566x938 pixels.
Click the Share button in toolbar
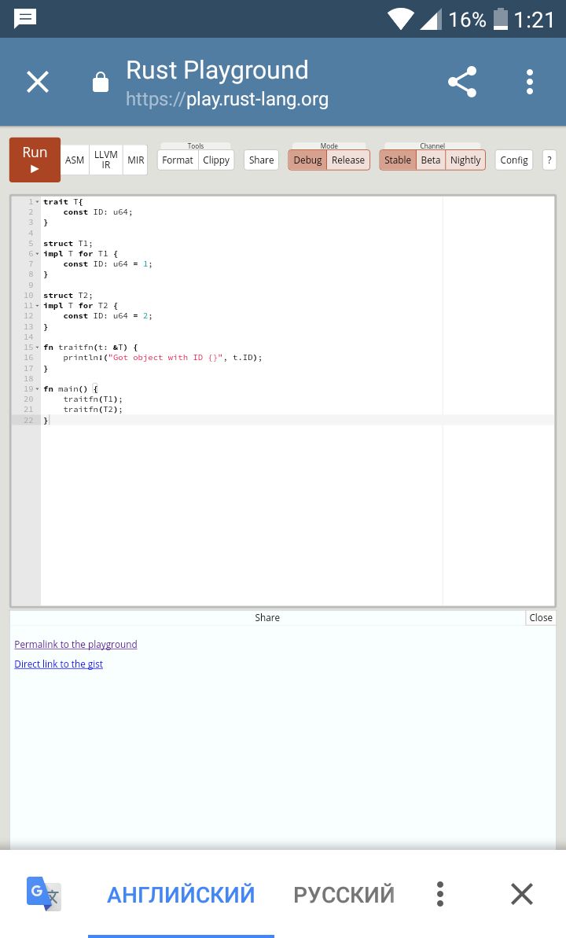(x=262, y=160)
